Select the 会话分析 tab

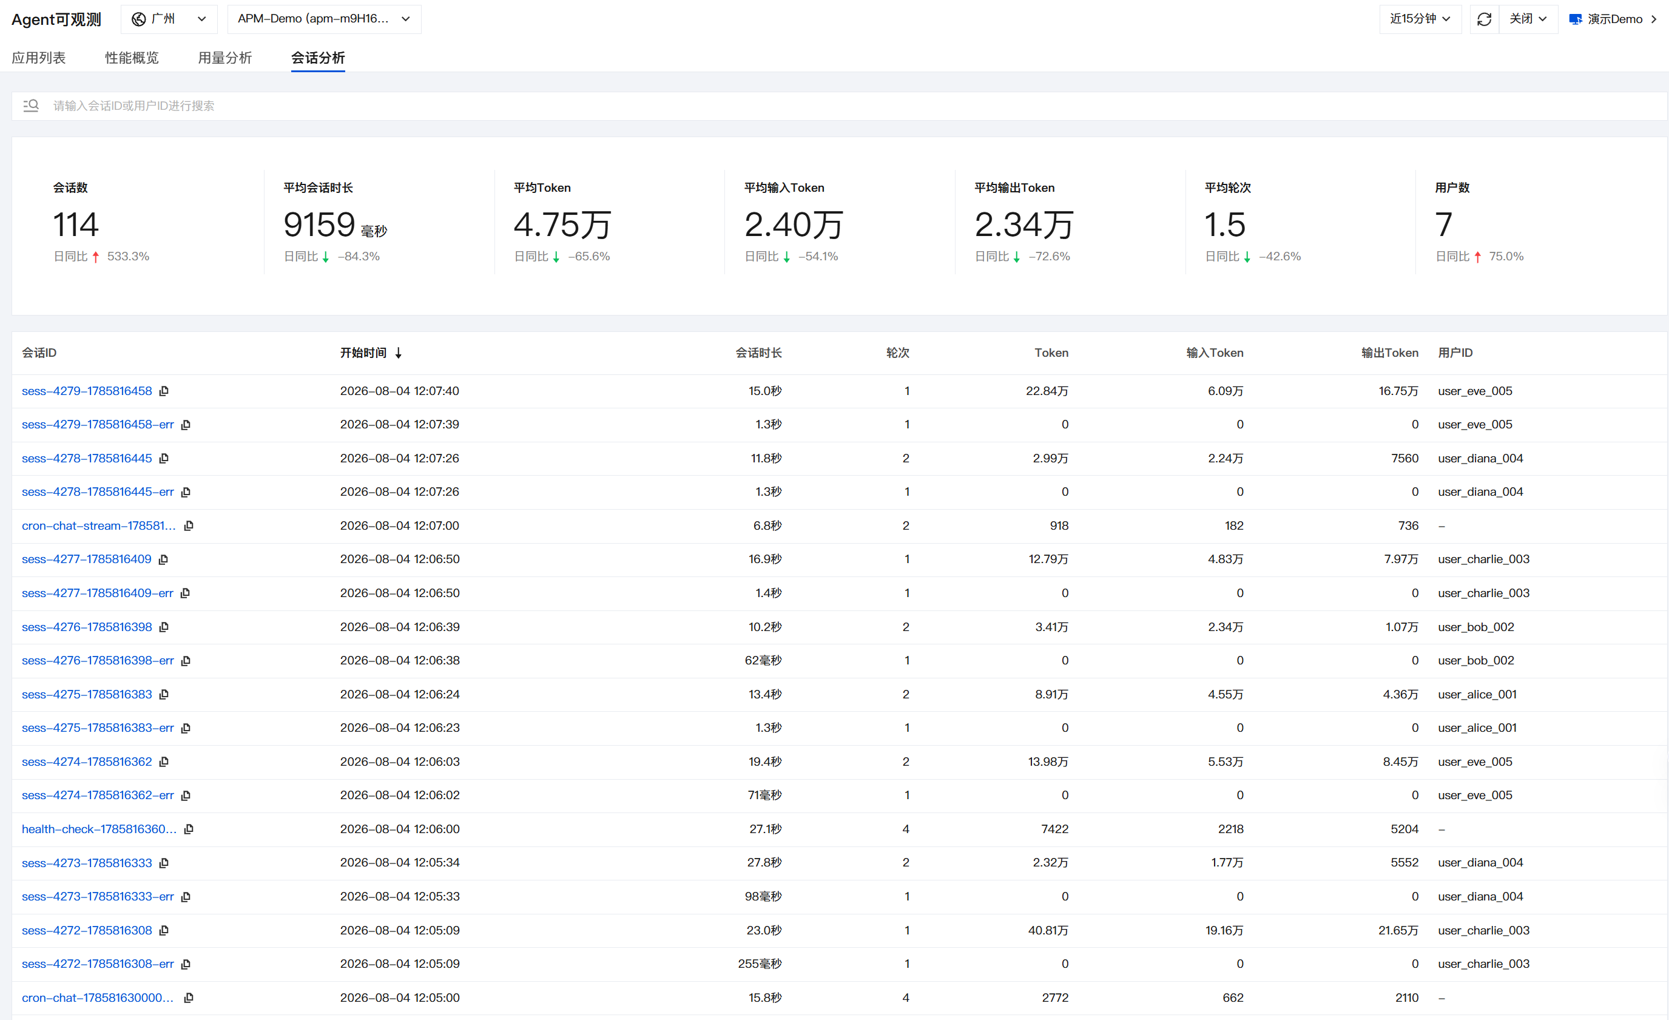tap(319, 58)
